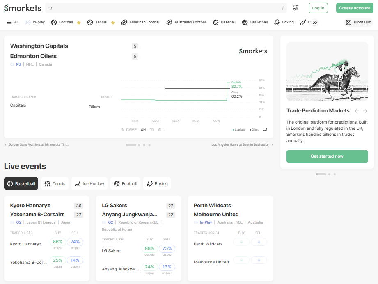Image resolution: width=378 pixels, height=284 pixels.
Task: Open the Profit Hub panel
Action: coord(357,22)
